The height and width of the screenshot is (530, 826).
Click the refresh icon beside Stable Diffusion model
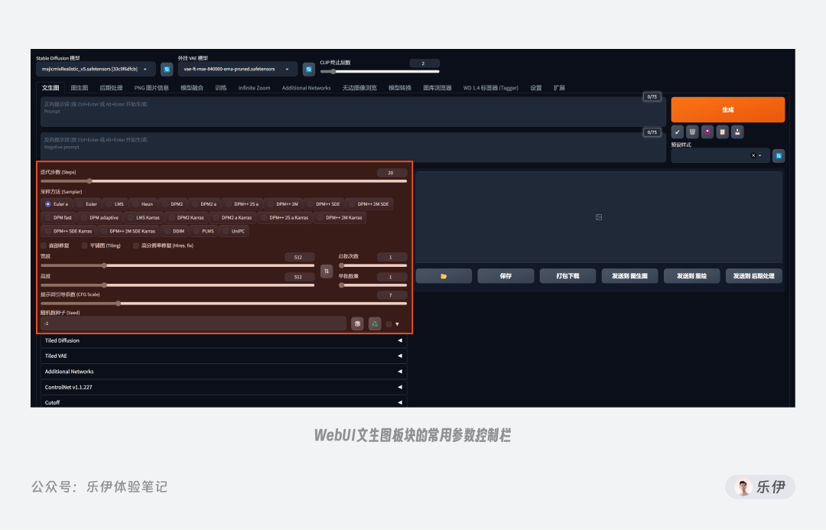(x=167, y=69)
